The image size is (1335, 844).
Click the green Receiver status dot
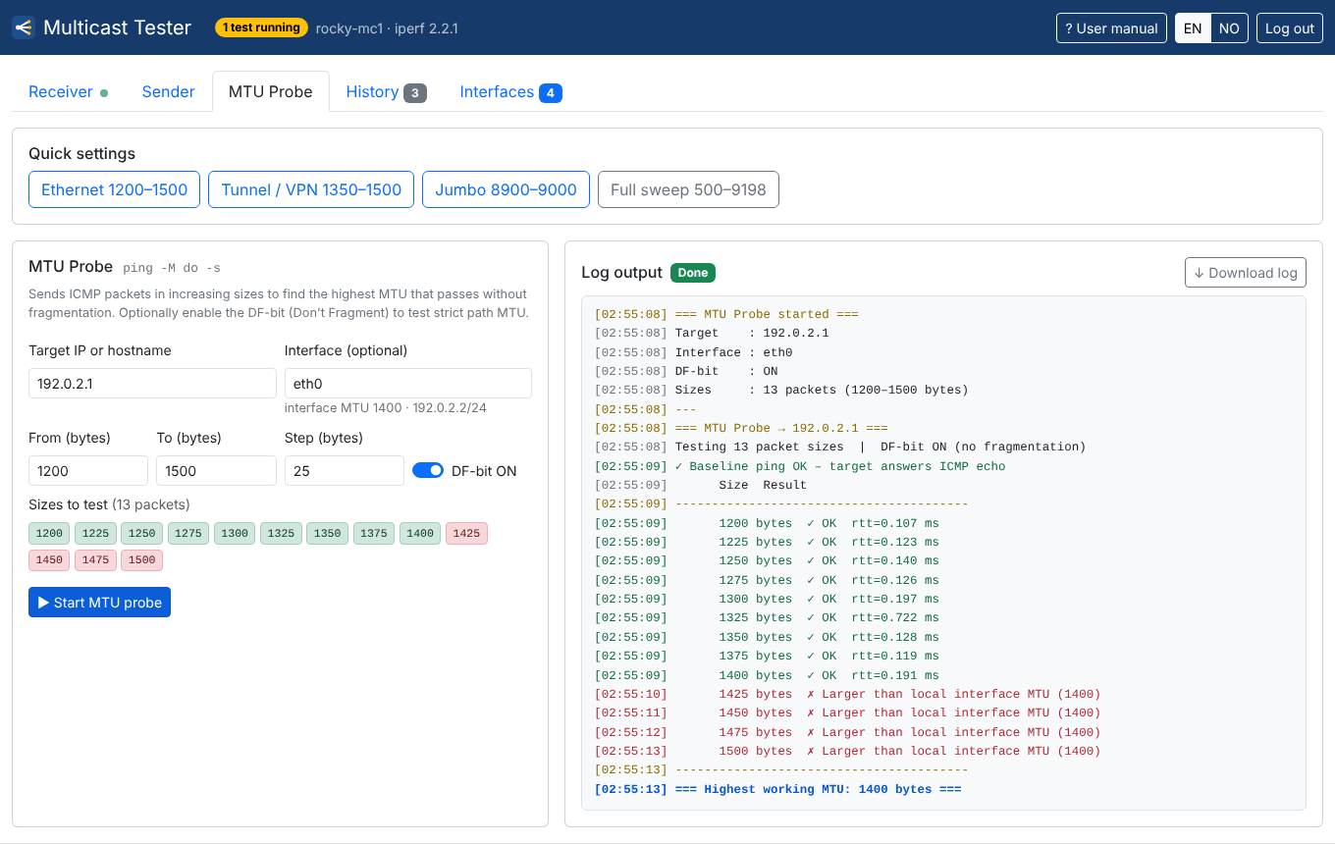coord(104,93)
